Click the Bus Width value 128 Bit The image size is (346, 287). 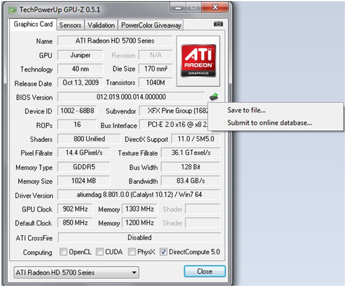[x=191, y=166]
